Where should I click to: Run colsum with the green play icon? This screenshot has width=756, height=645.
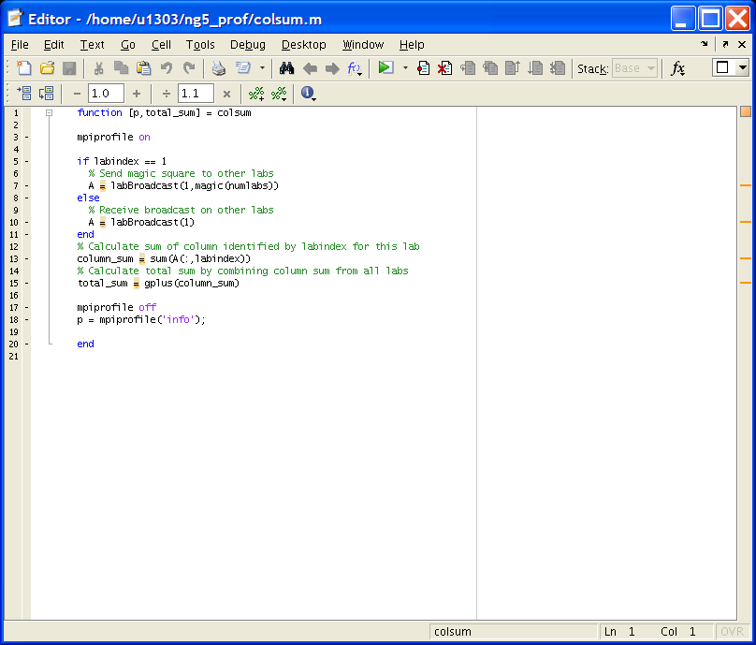click(x=385, y=68)
